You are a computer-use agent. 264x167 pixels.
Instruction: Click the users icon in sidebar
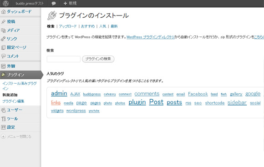[x=3, y=110]
